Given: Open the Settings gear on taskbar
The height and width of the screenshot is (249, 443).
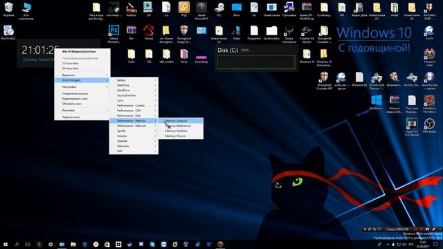Looking at the screenshot, I should coord(51,244).
